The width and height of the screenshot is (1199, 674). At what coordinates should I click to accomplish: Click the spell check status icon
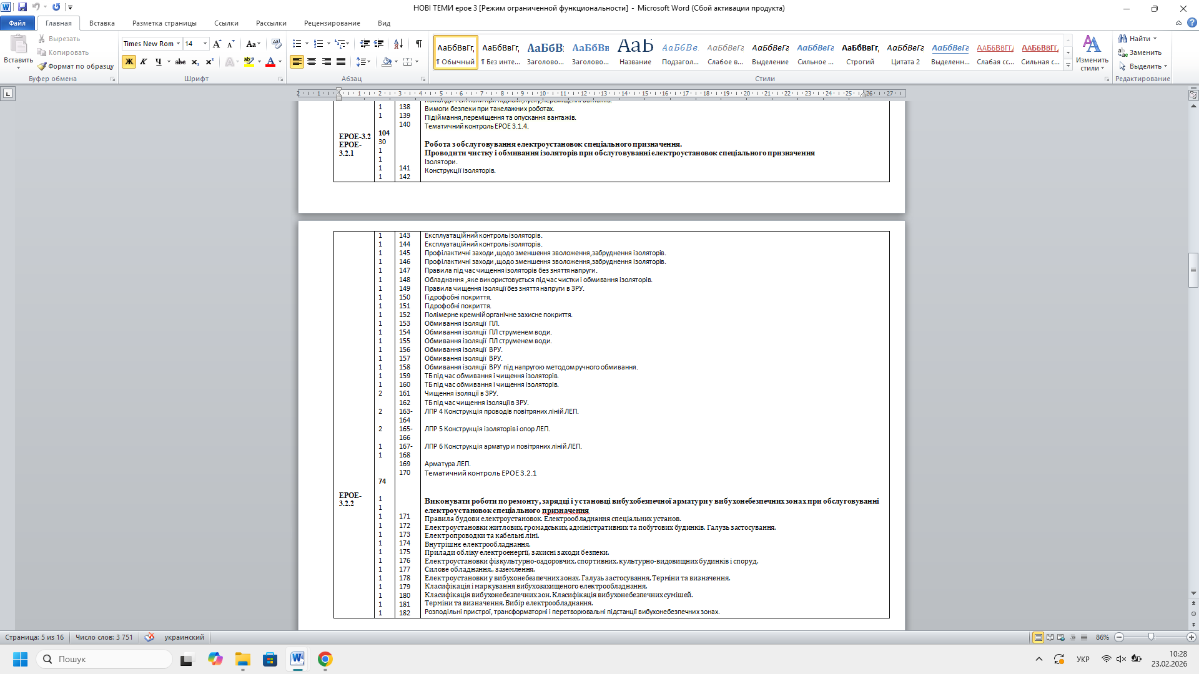[149, 637]
